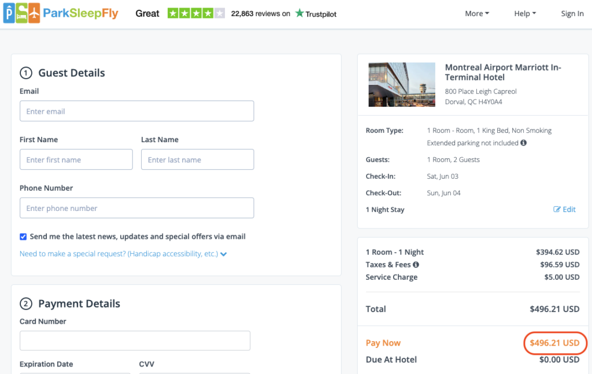Click the Edit pencil icon

click(x=557, y=209)
